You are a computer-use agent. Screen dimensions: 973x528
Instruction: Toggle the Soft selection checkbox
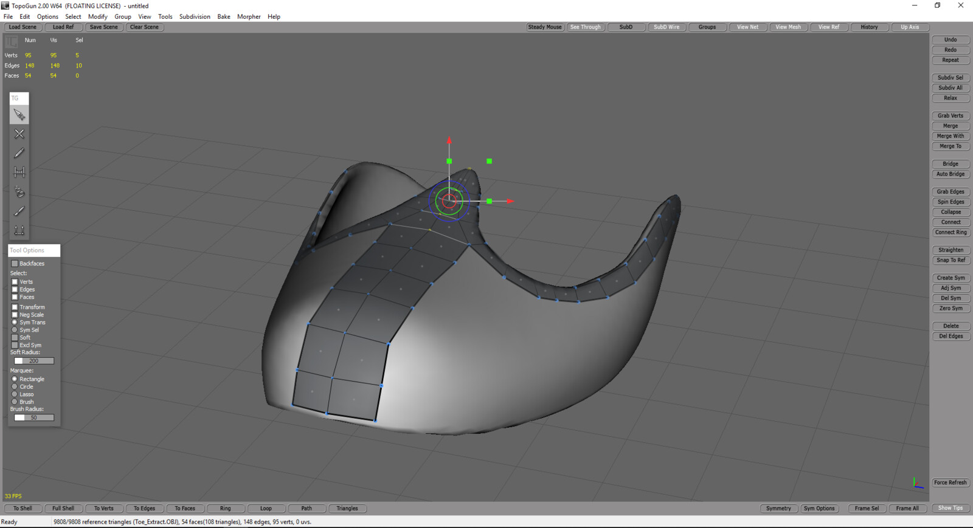click(15, 338)
